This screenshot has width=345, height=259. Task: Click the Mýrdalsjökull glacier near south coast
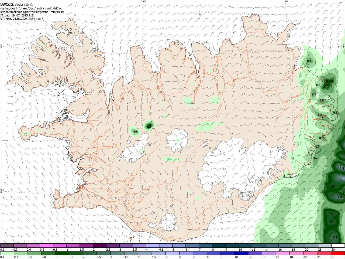(169, 223)
